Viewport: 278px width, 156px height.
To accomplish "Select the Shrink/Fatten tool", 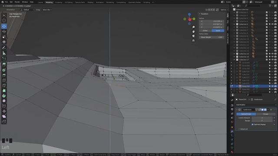I will [x=4, y=111].
